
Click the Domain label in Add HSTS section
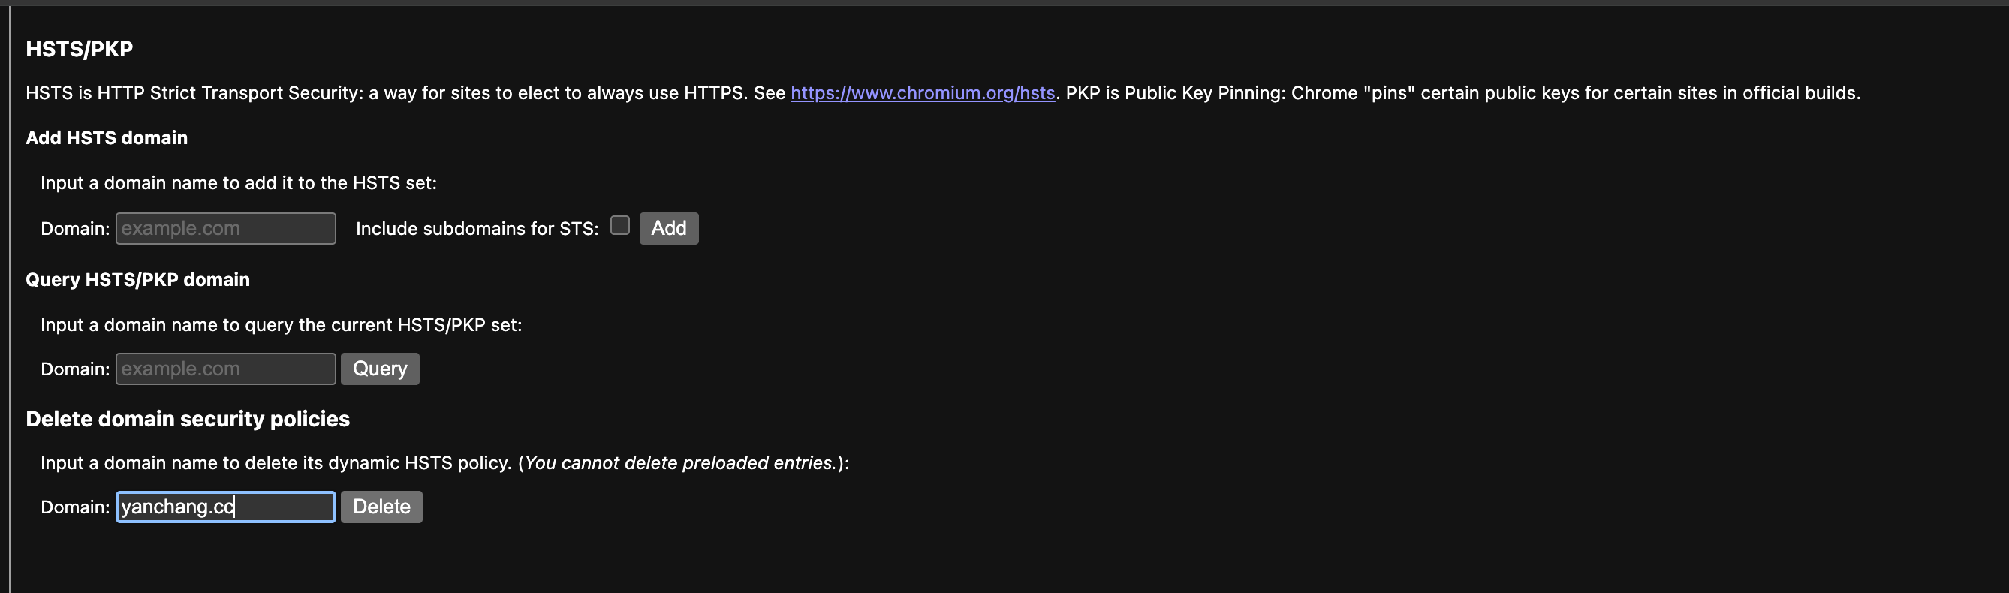click(x=75, y=229)
